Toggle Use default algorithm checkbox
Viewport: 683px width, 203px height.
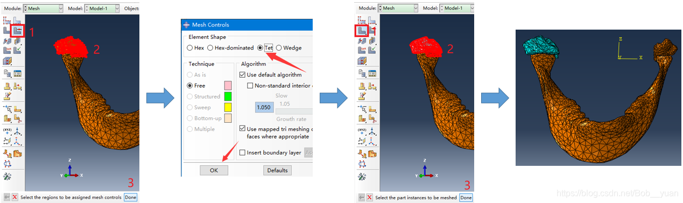pos(242,75)
